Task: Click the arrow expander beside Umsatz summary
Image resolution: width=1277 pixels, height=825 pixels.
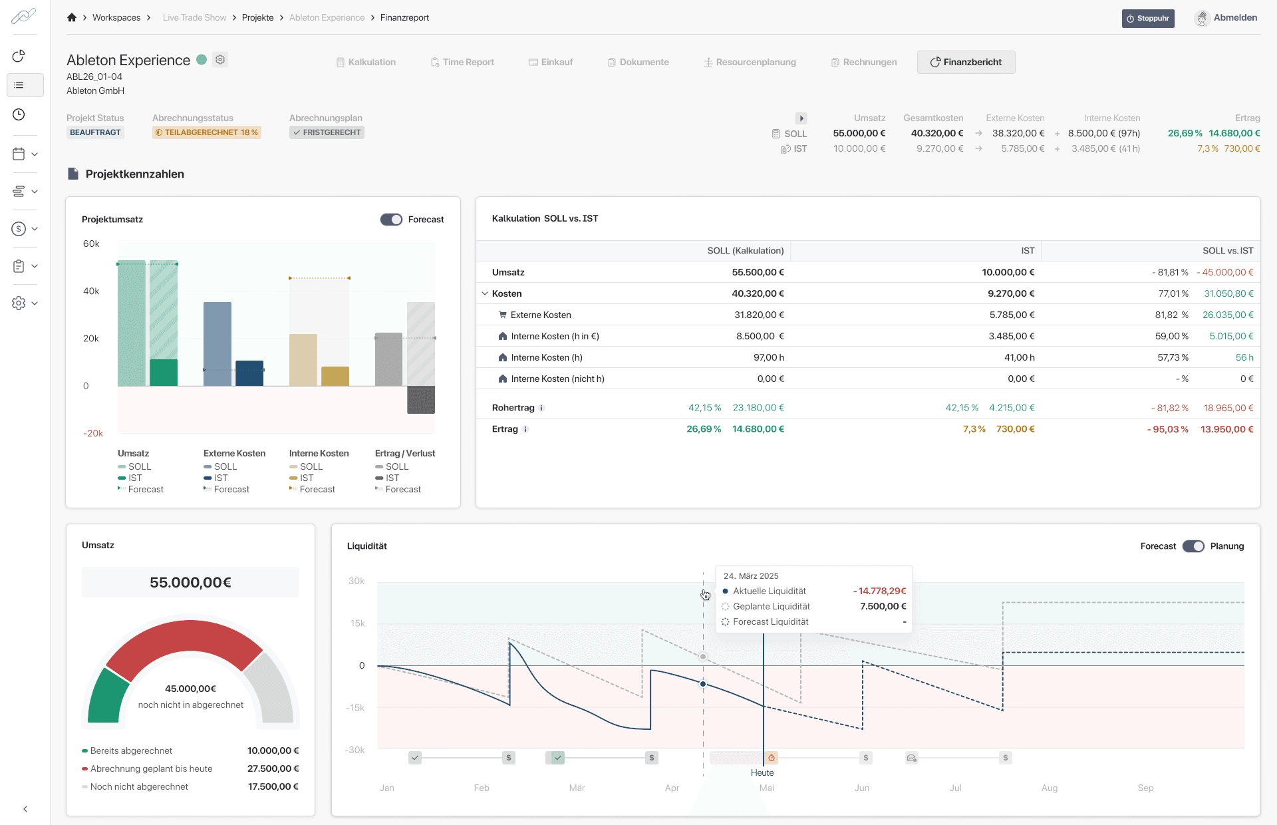Action: click(801, 118)
